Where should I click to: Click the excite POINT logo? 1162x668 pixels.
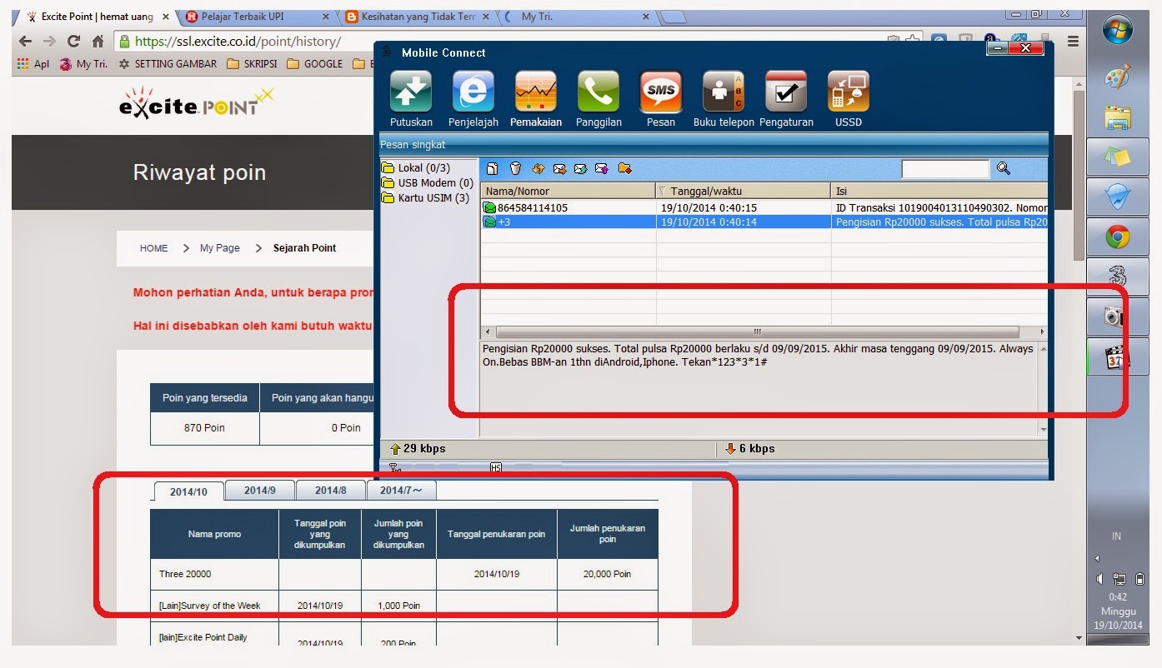[x=197, y=104]
